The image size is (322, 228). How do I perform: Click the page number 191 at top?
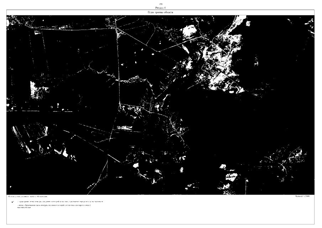(160, 4)
